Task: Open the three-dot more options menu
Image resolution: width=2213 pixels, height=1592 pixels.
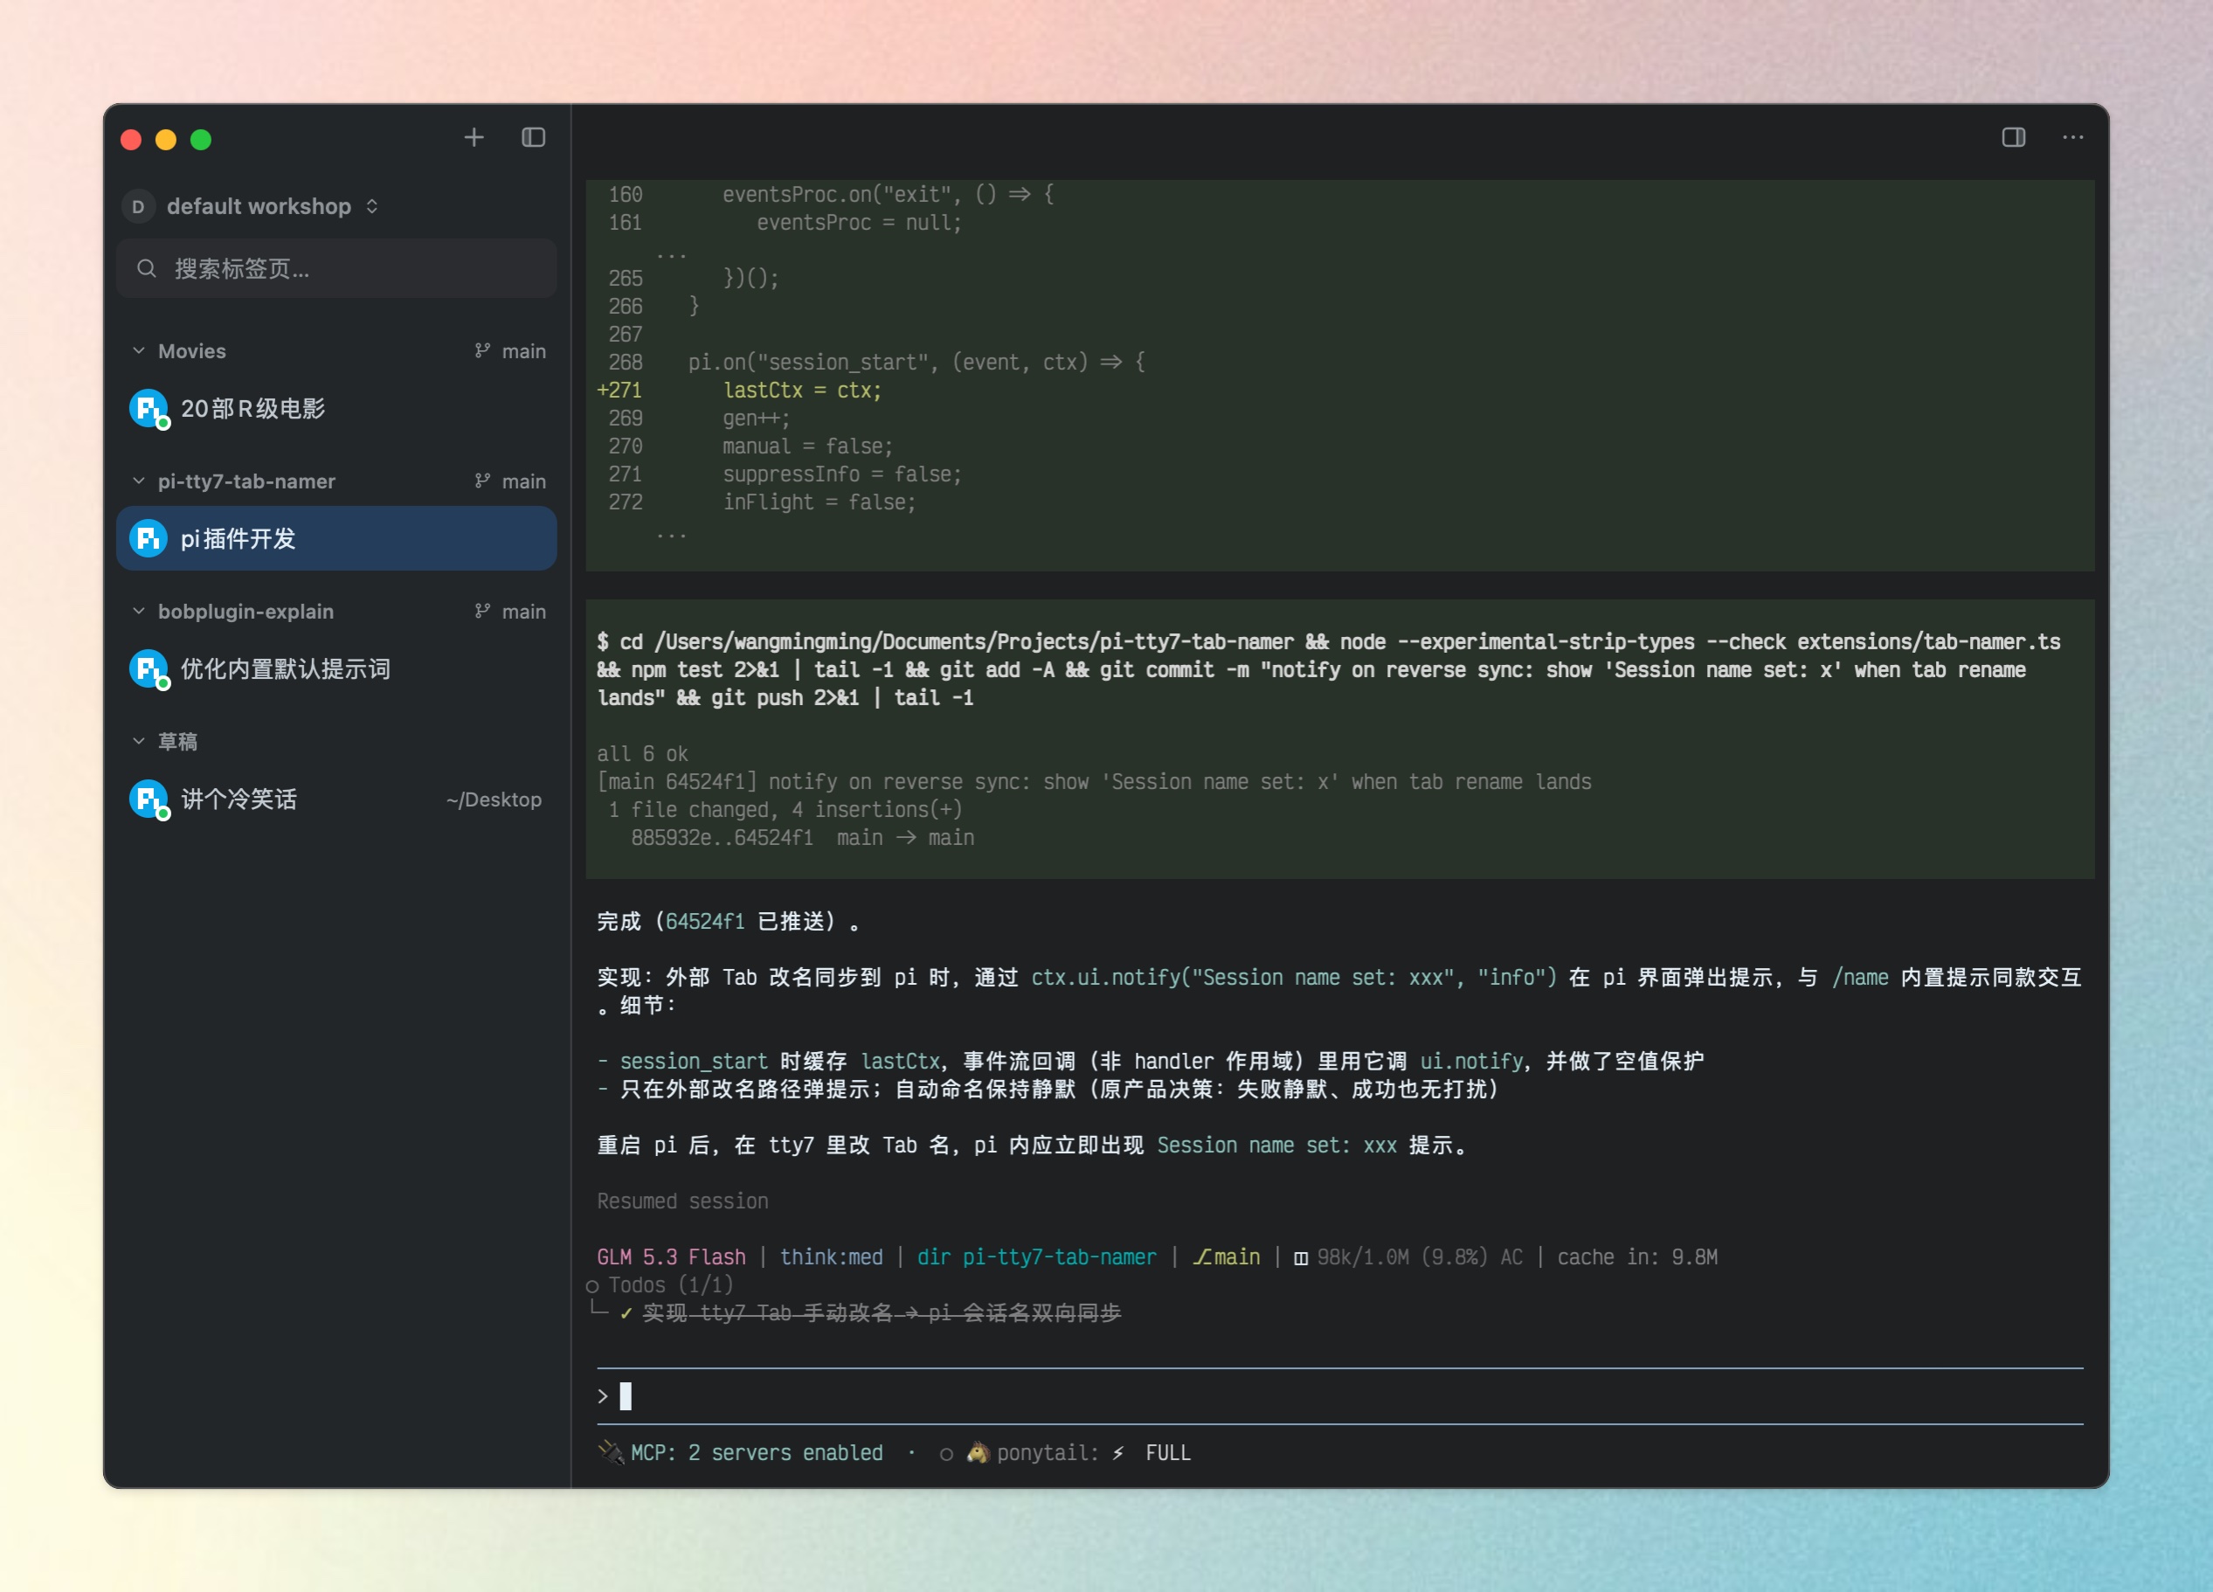Action: tap(2072, 138)
